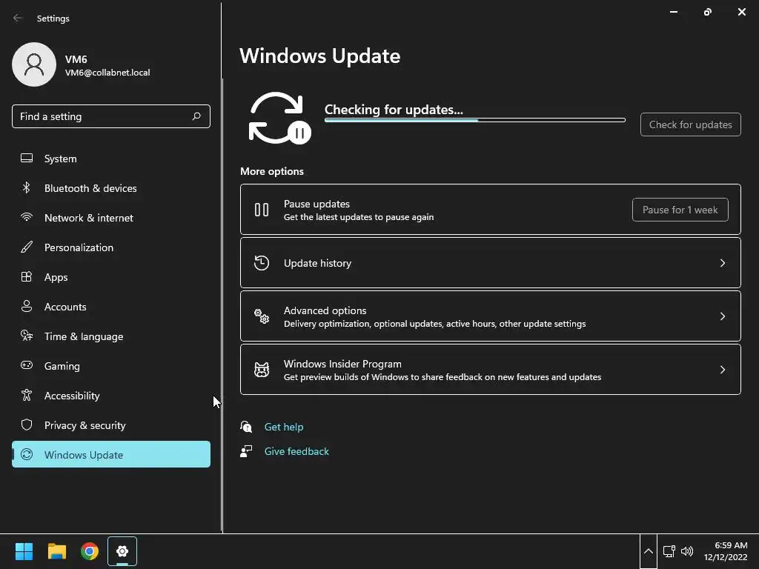The width and height of the screenshot is (759, 569).
Task: Click Apps label in sidebar
Action: click(56, 277)
